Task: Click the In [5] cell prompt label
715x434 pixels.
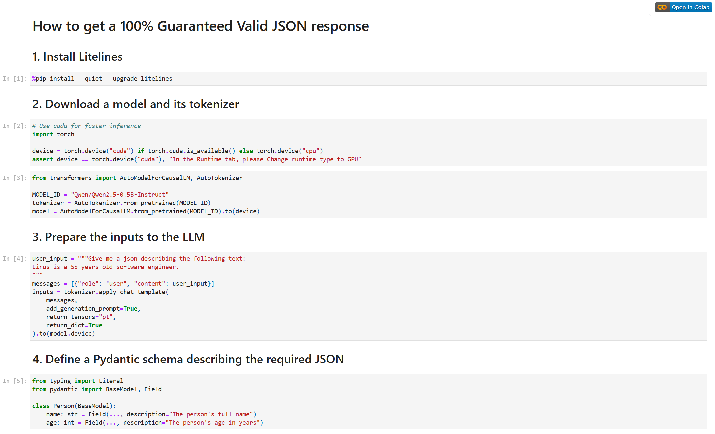Action: [14, 381]
